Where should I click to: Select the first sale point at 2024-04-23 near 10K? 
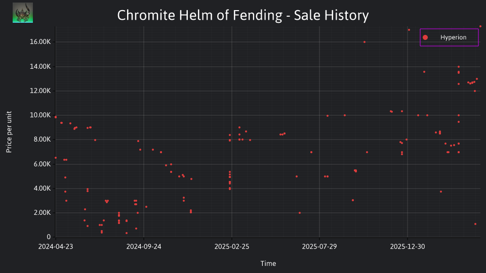[56, 117]
